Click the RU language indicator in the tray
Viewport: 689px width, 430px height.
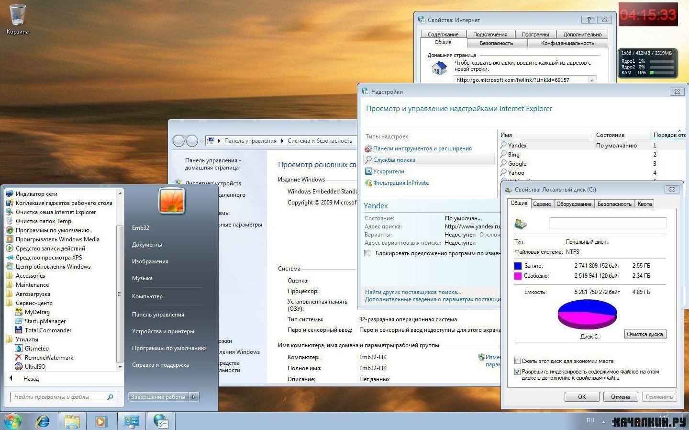coord(590,420)
